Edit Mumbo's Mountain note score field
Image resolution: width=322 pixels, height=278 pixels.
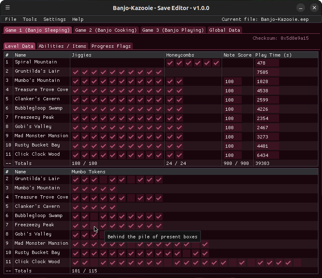coord(232,81)
